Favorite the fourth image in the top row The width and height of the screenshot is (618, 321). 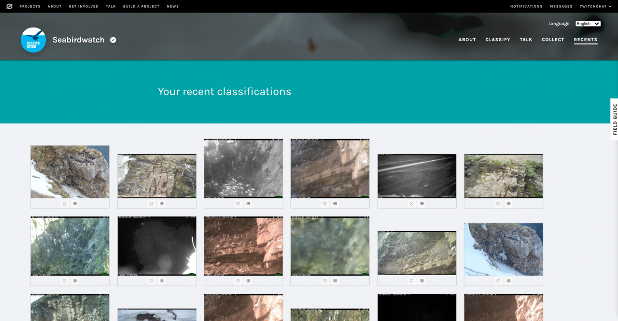tap(324, 204)
